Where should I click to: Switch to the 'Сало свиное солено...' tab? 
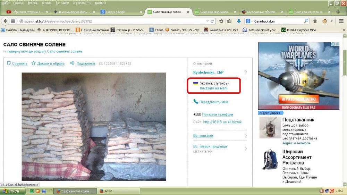point(309,12)
